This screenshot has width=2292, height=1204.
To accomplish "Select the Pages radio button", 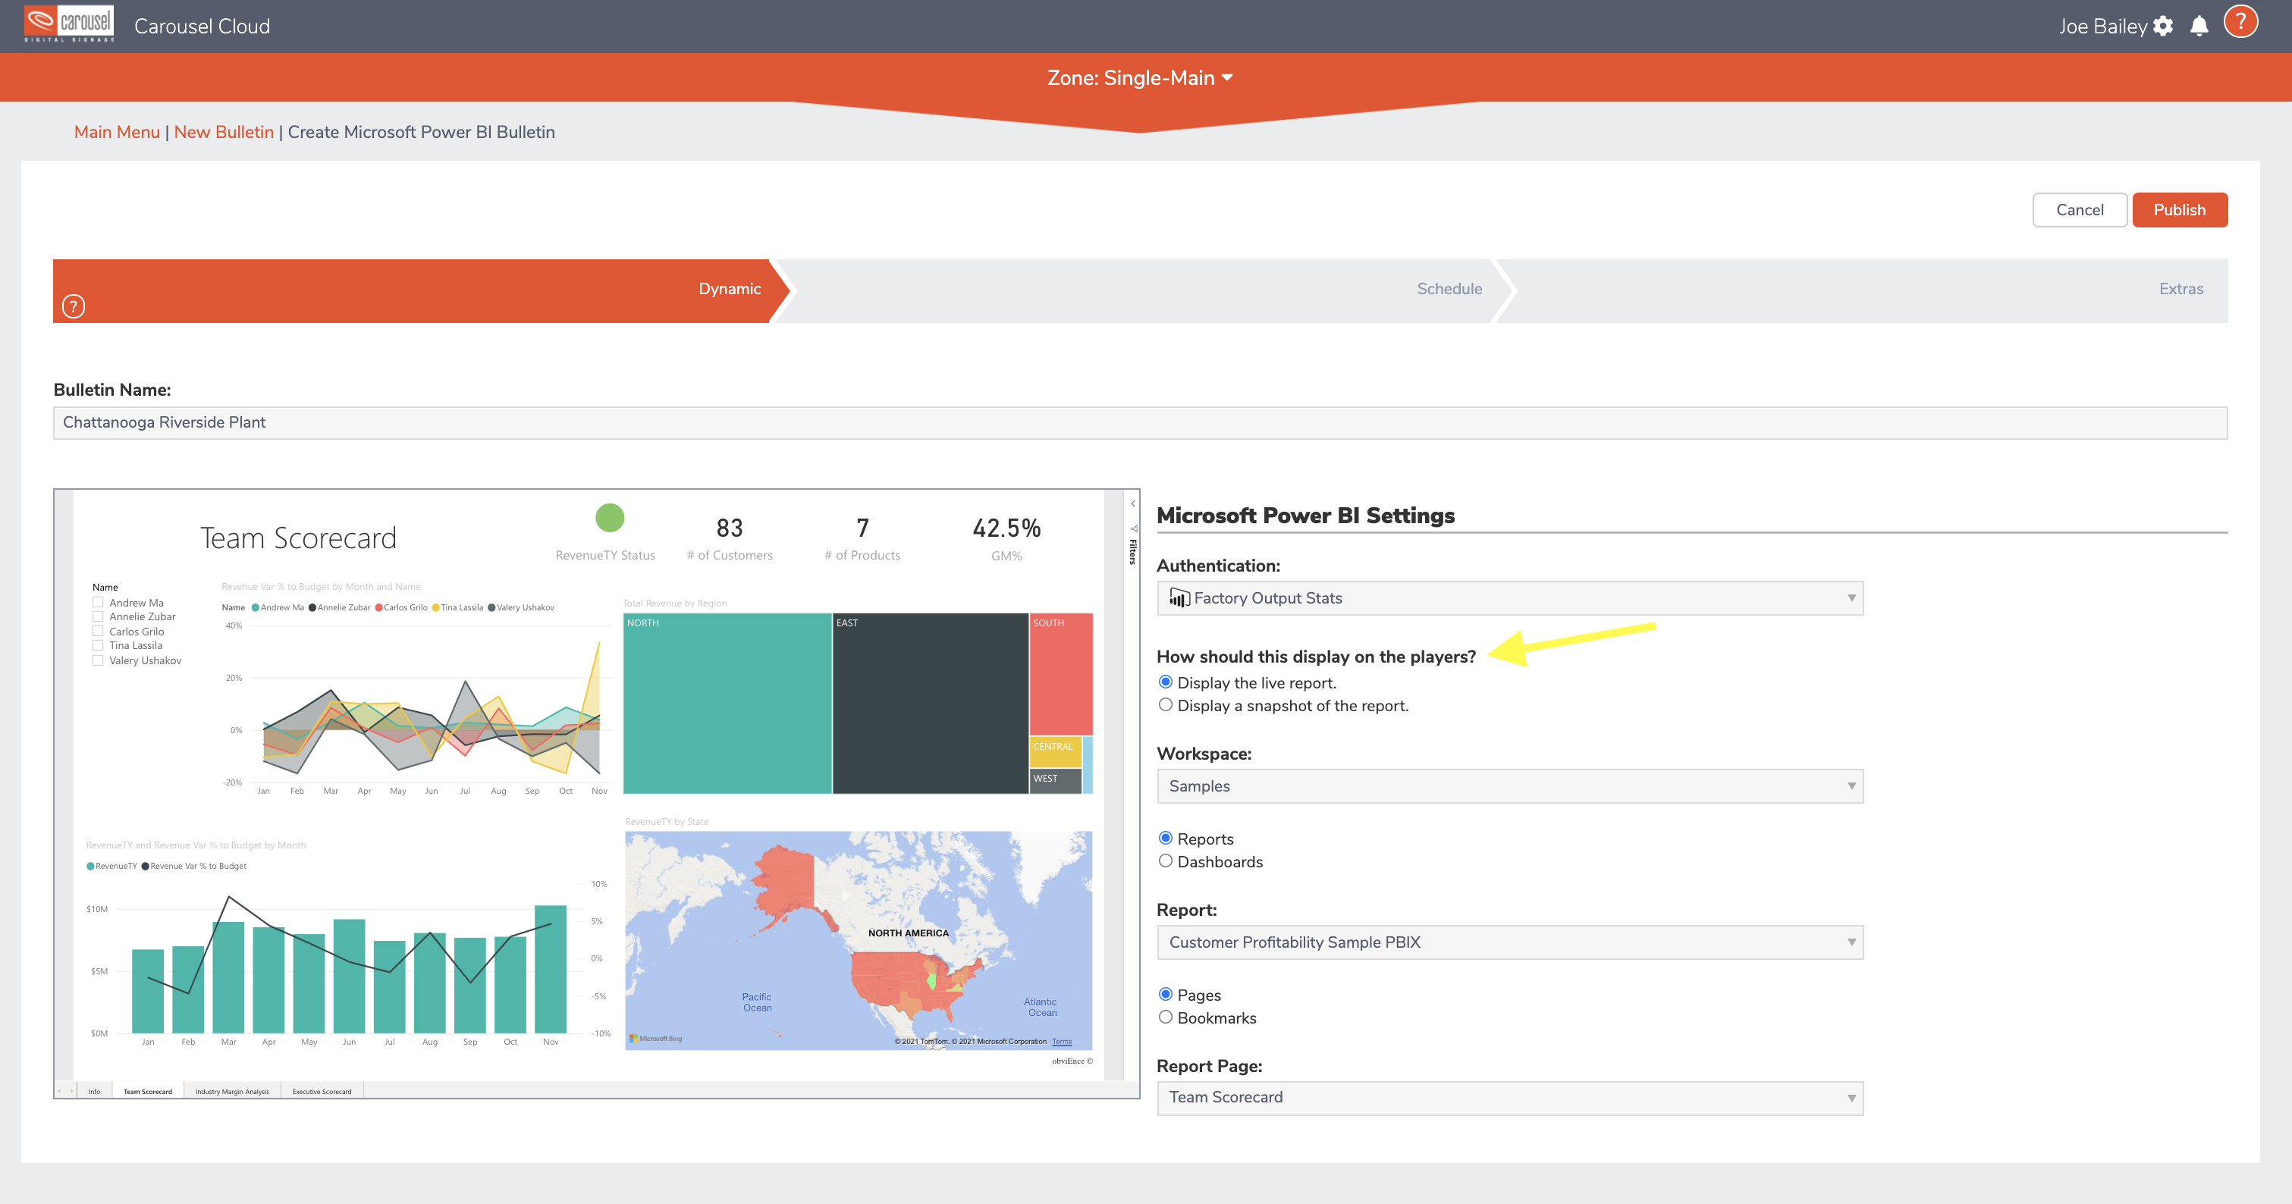I will (1166, 994).
